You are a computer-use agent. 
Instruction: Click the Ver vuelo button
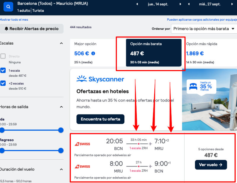tap(211, 165)
